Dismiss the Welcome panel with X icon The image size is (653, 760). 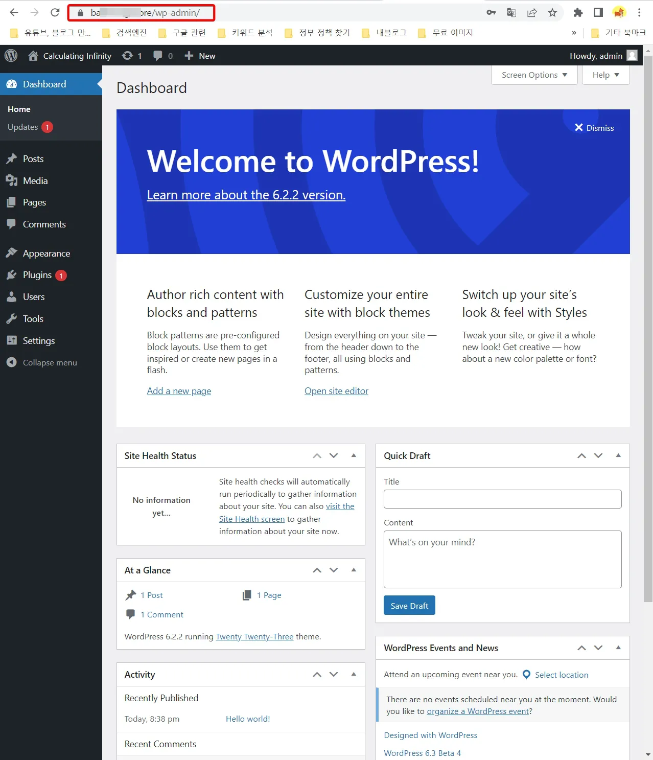(x=579, y=128)
